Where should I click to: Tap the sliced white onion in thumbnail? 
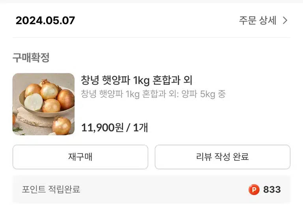coord(34,102)
